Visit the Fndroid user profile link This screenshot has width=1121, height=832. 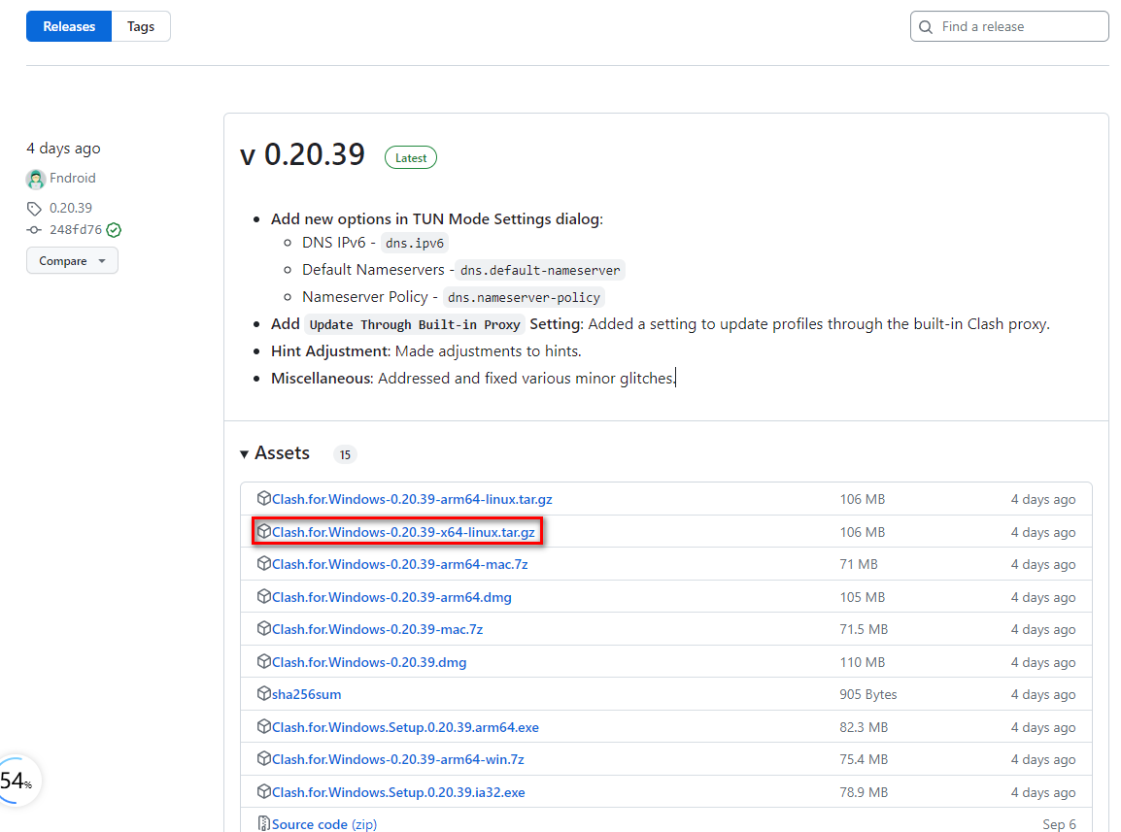point(72,178)
